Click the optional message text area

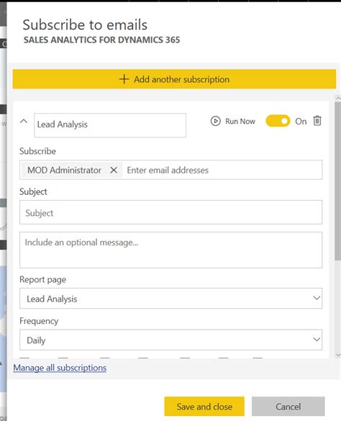pyautogui.click(x=170, y=250)
